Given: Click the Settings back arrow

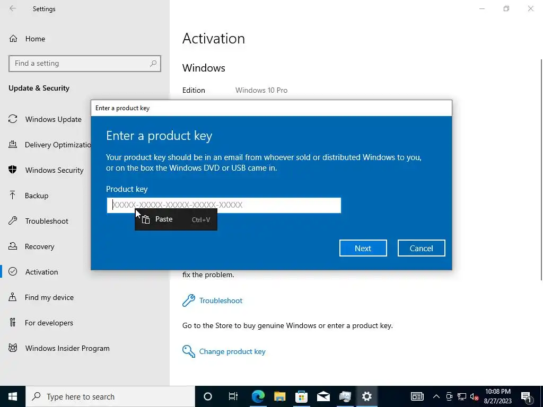Looking at the screenshot, I should [13, 8].
